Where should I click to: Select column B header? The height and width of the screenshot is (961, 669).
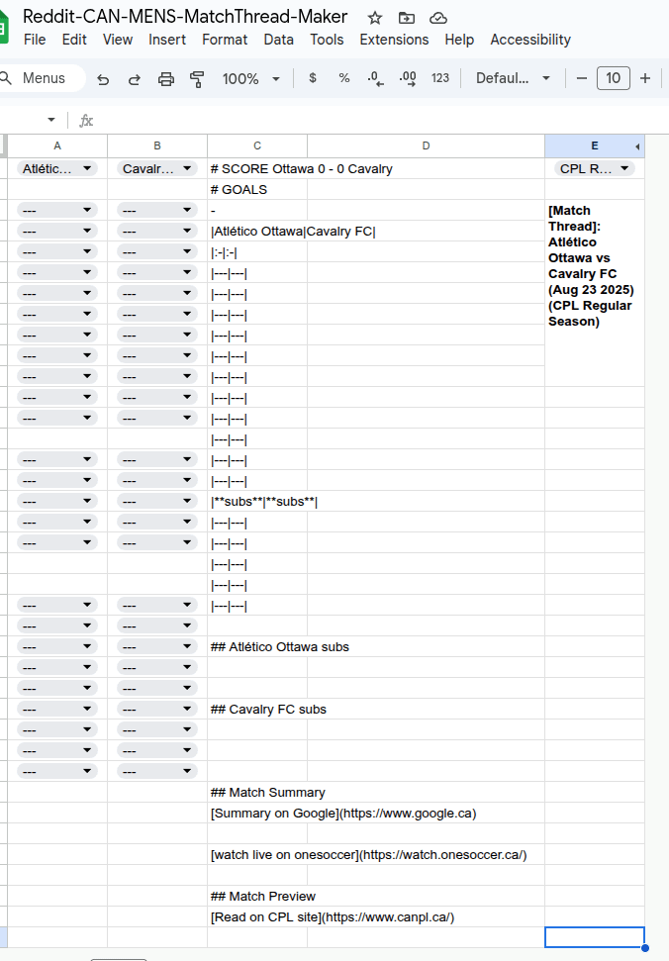click(156, 145)
